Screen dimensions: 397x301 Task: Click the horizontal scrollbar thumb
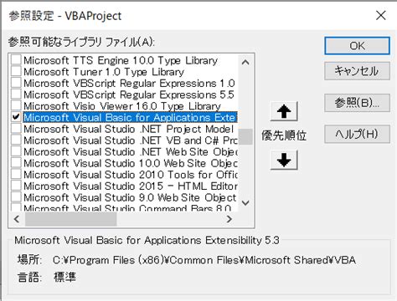coord(71,219)
